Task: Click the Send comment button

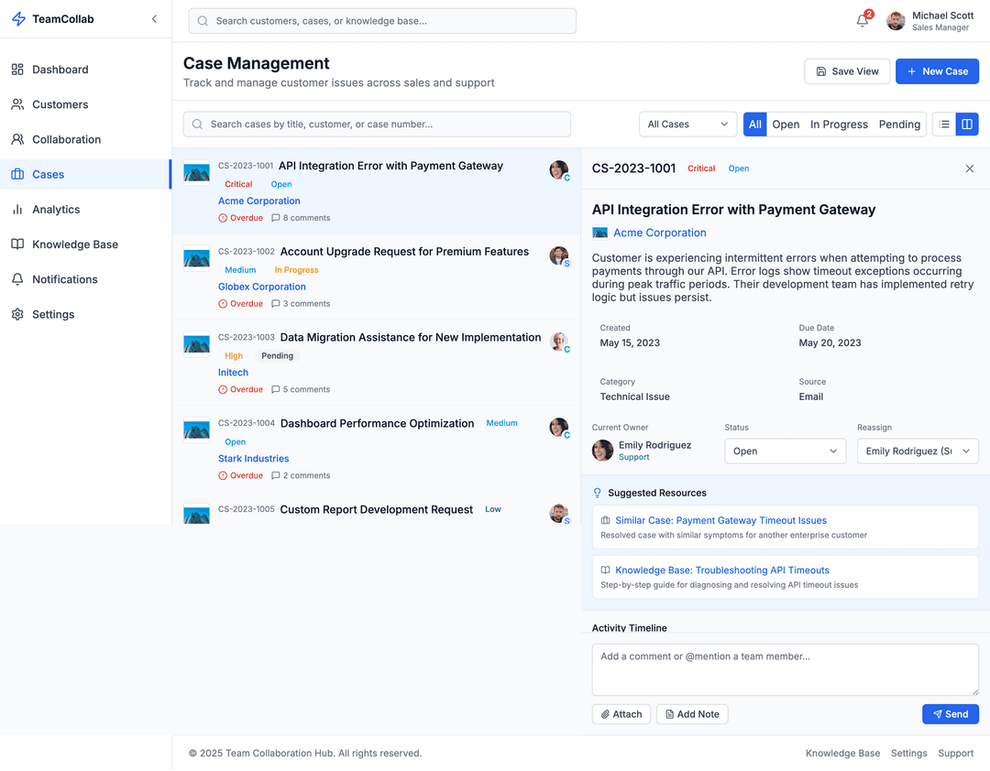Action: point(950,714)
